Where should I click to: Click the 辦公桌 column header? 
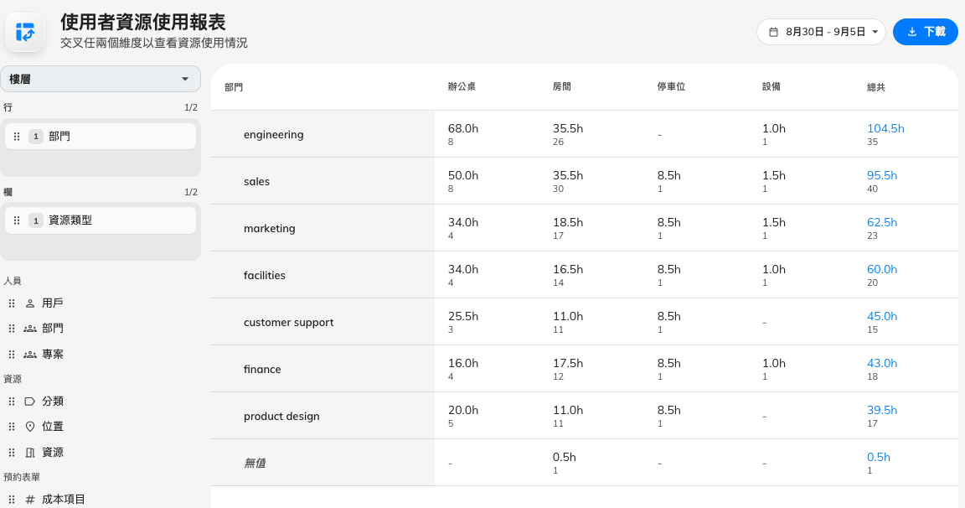point(462,87)
